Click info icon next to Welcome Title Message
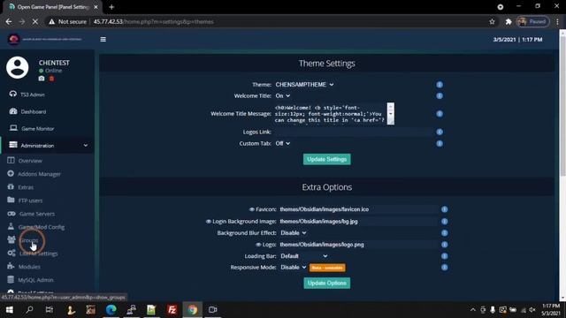This screenshot has height=318, width=566. tap(440, 114)
